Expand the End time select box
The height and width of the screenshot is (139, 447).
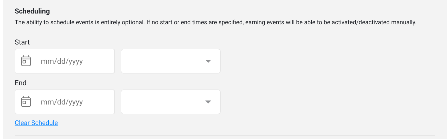[171, 102]
